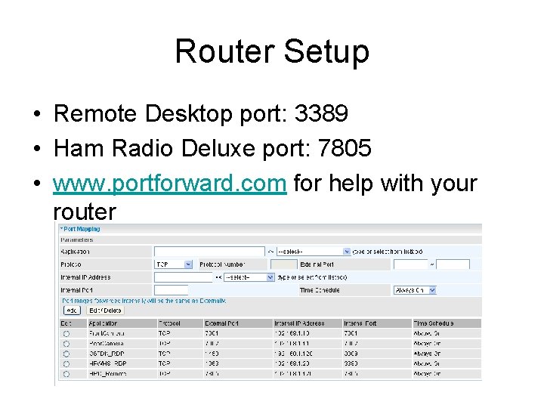
Task: Click the Internal IP Address text field
Action: [x=183, y=277]
